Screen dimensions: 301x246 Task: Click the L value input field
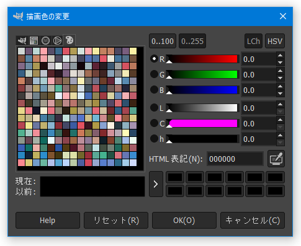tap(259, 108)
